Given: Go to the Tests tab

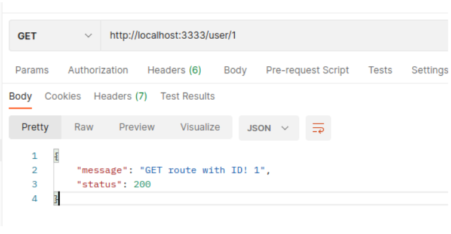Looking at the screenshot, I should coord(381,70).
